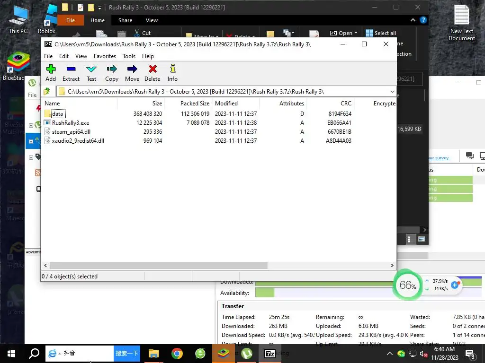This screenshot has height=363, width=485.
Task: Switch to Home tab in Explorer ribbon
Action: click(x=98, y=20)
